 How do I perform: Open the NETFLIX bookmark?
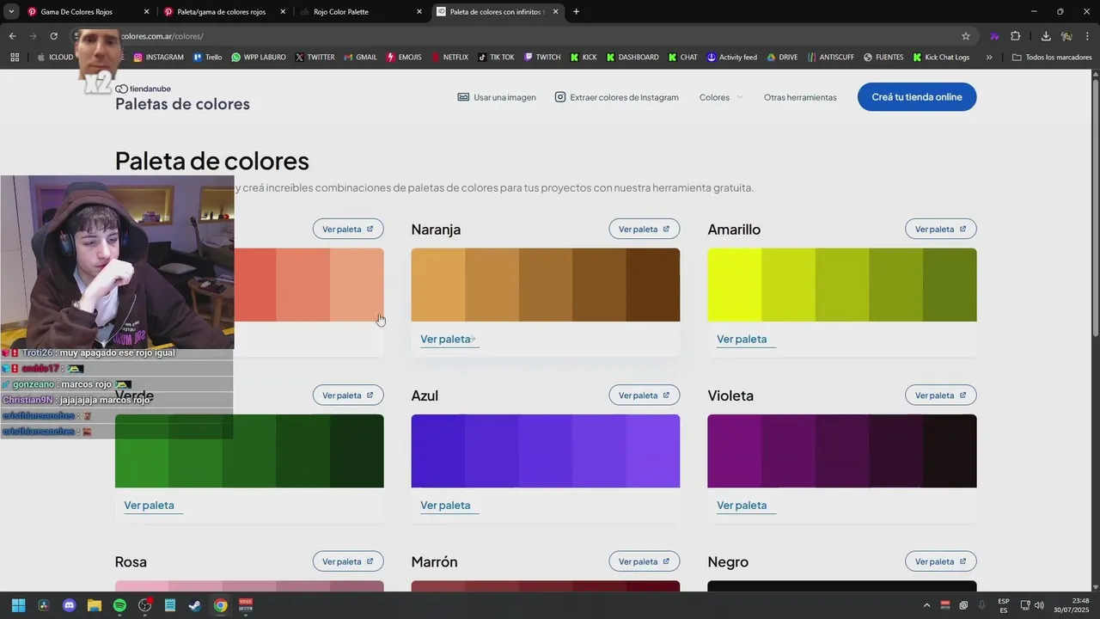pyautogui.click(x=449, y=58)
